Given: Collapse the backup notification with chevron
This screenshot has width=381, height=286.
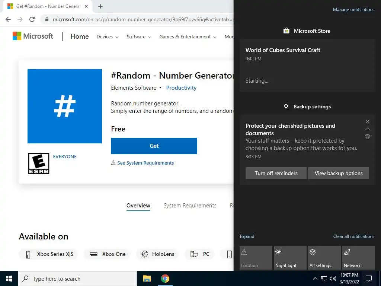Looking at the screenshot, I should tap(368, 129).
